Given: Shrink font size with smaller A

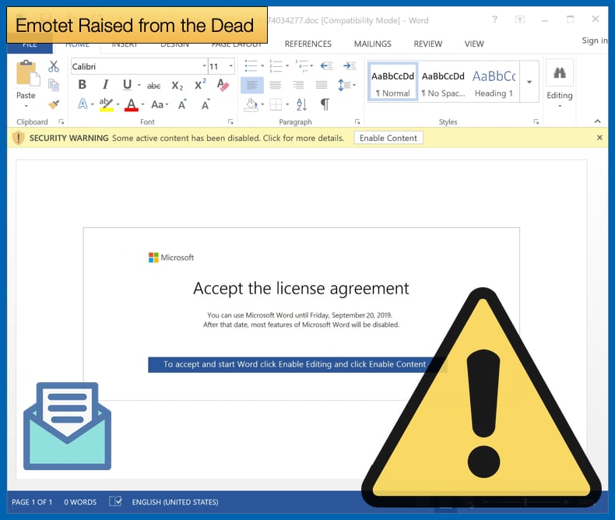Looking at the screenshot, I should pos(206,104).
